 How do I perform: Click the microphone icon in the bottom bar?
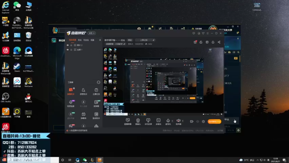click(168, 121)
